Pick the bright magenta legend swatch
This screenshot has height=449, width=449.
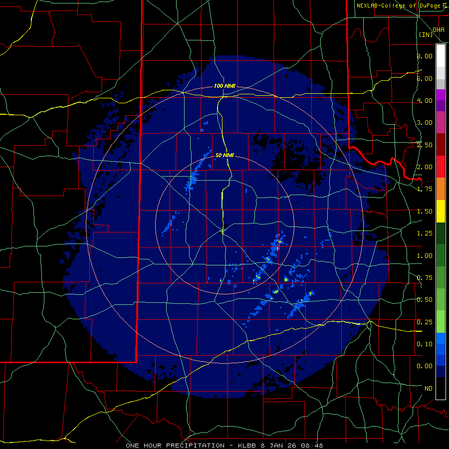coord(441,95)
